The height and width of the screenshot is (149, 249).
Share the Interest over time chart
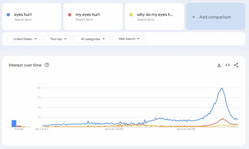pyautogui.click(x=236, y=65)
